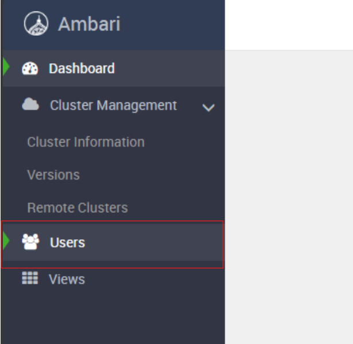Click the Ambari logo icon
Viewport: 353px width, 344px height.
pos(36,24)
